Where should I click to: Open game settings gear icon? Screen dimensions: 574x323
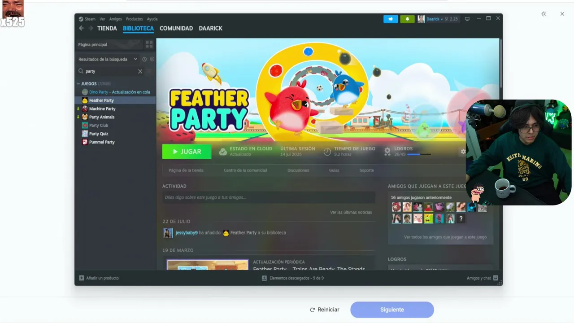463,152
